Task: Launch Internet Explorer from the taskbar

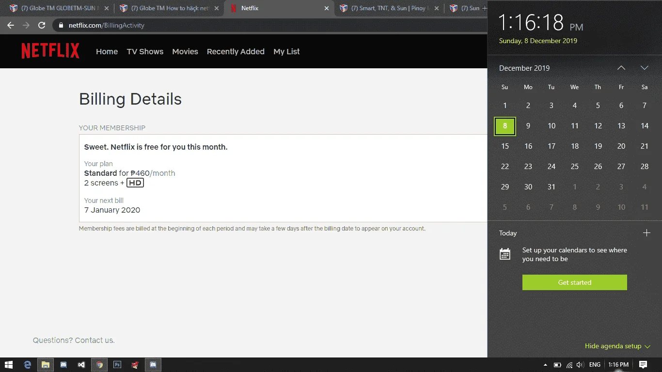Action: coord(28,365)
